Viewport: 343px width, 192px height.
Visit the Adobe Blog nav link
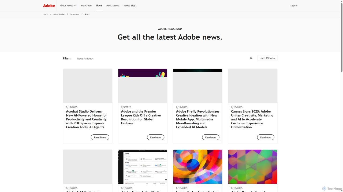pos(129,6)
